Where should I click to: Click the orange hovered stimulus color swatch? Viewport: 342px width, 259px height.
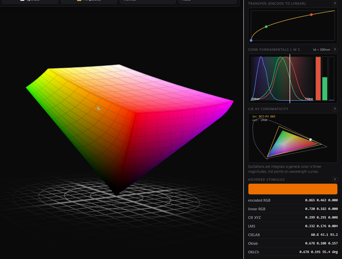coord(293,189)
